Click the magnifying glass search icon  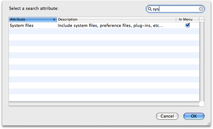click(150, 9)
